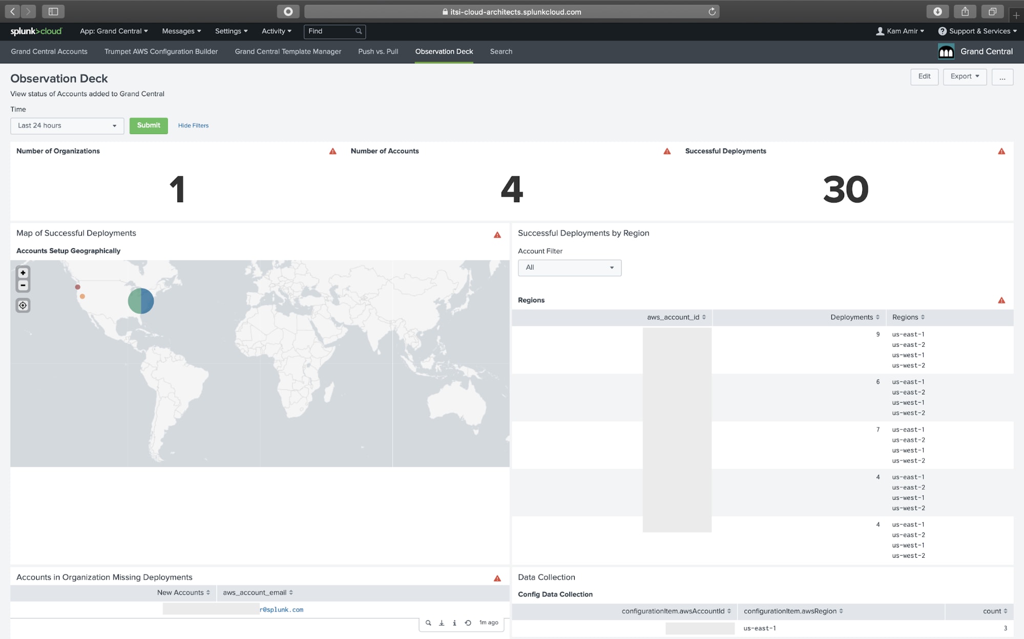Open Grand Central Template Manager tab
This screenshot has width=1024, height=639.
(x=288, y=52)
